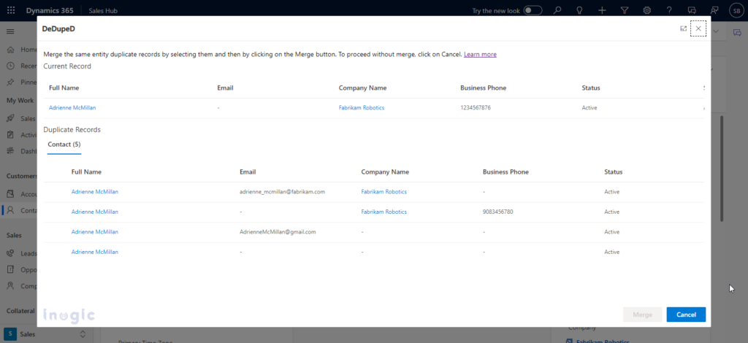Click the Cancel button
The width and height of the screenshot is (748, 343).
click(x=686, y=315)
